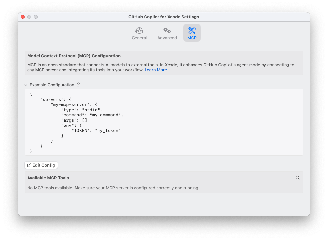Click the "my-mcp-server" line in example
328x240 pixels.
74,105
